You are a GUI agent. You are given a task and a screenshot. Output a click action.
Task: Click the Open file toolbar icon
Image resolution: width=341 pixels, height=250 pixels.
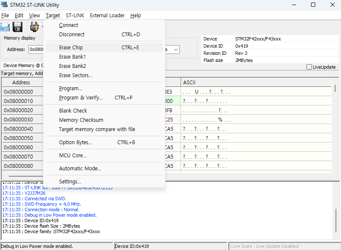[5, 27]
